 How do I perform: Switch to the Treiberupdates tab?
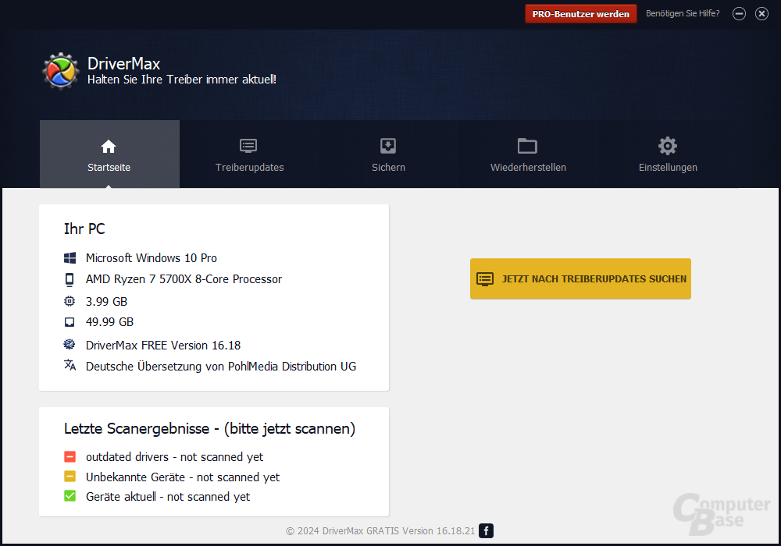tap(248, 166)
